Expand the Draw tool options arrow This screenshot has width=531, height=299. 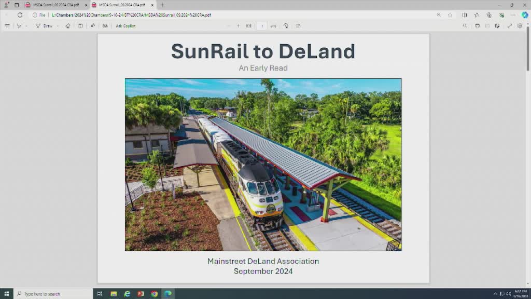58,26
